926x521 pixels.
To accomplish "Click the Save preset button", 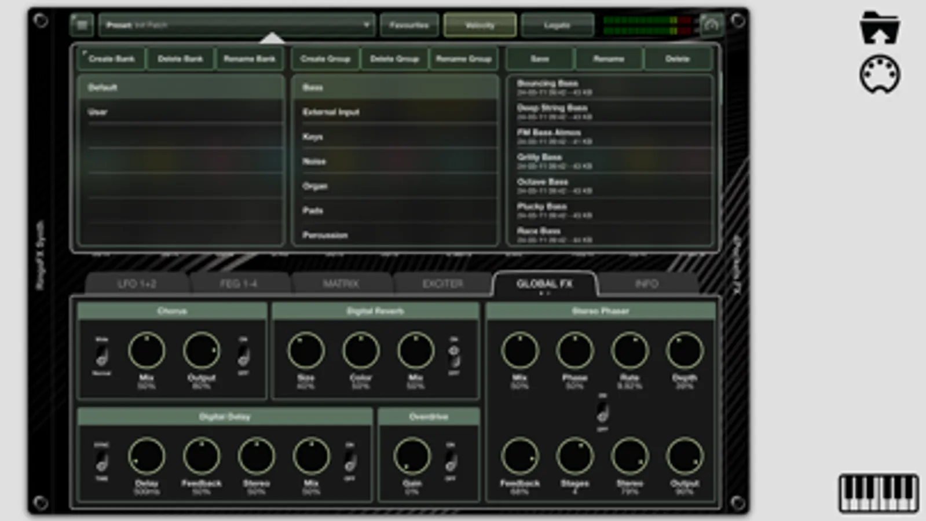I will coord(540,58).
